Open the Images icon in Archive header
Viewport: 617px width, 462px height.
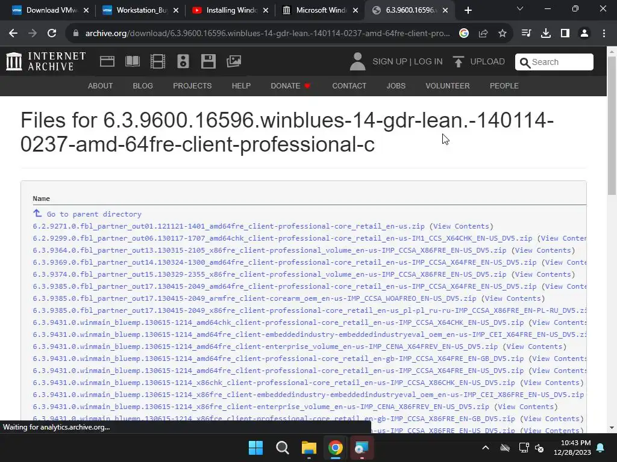coord(234,61)
